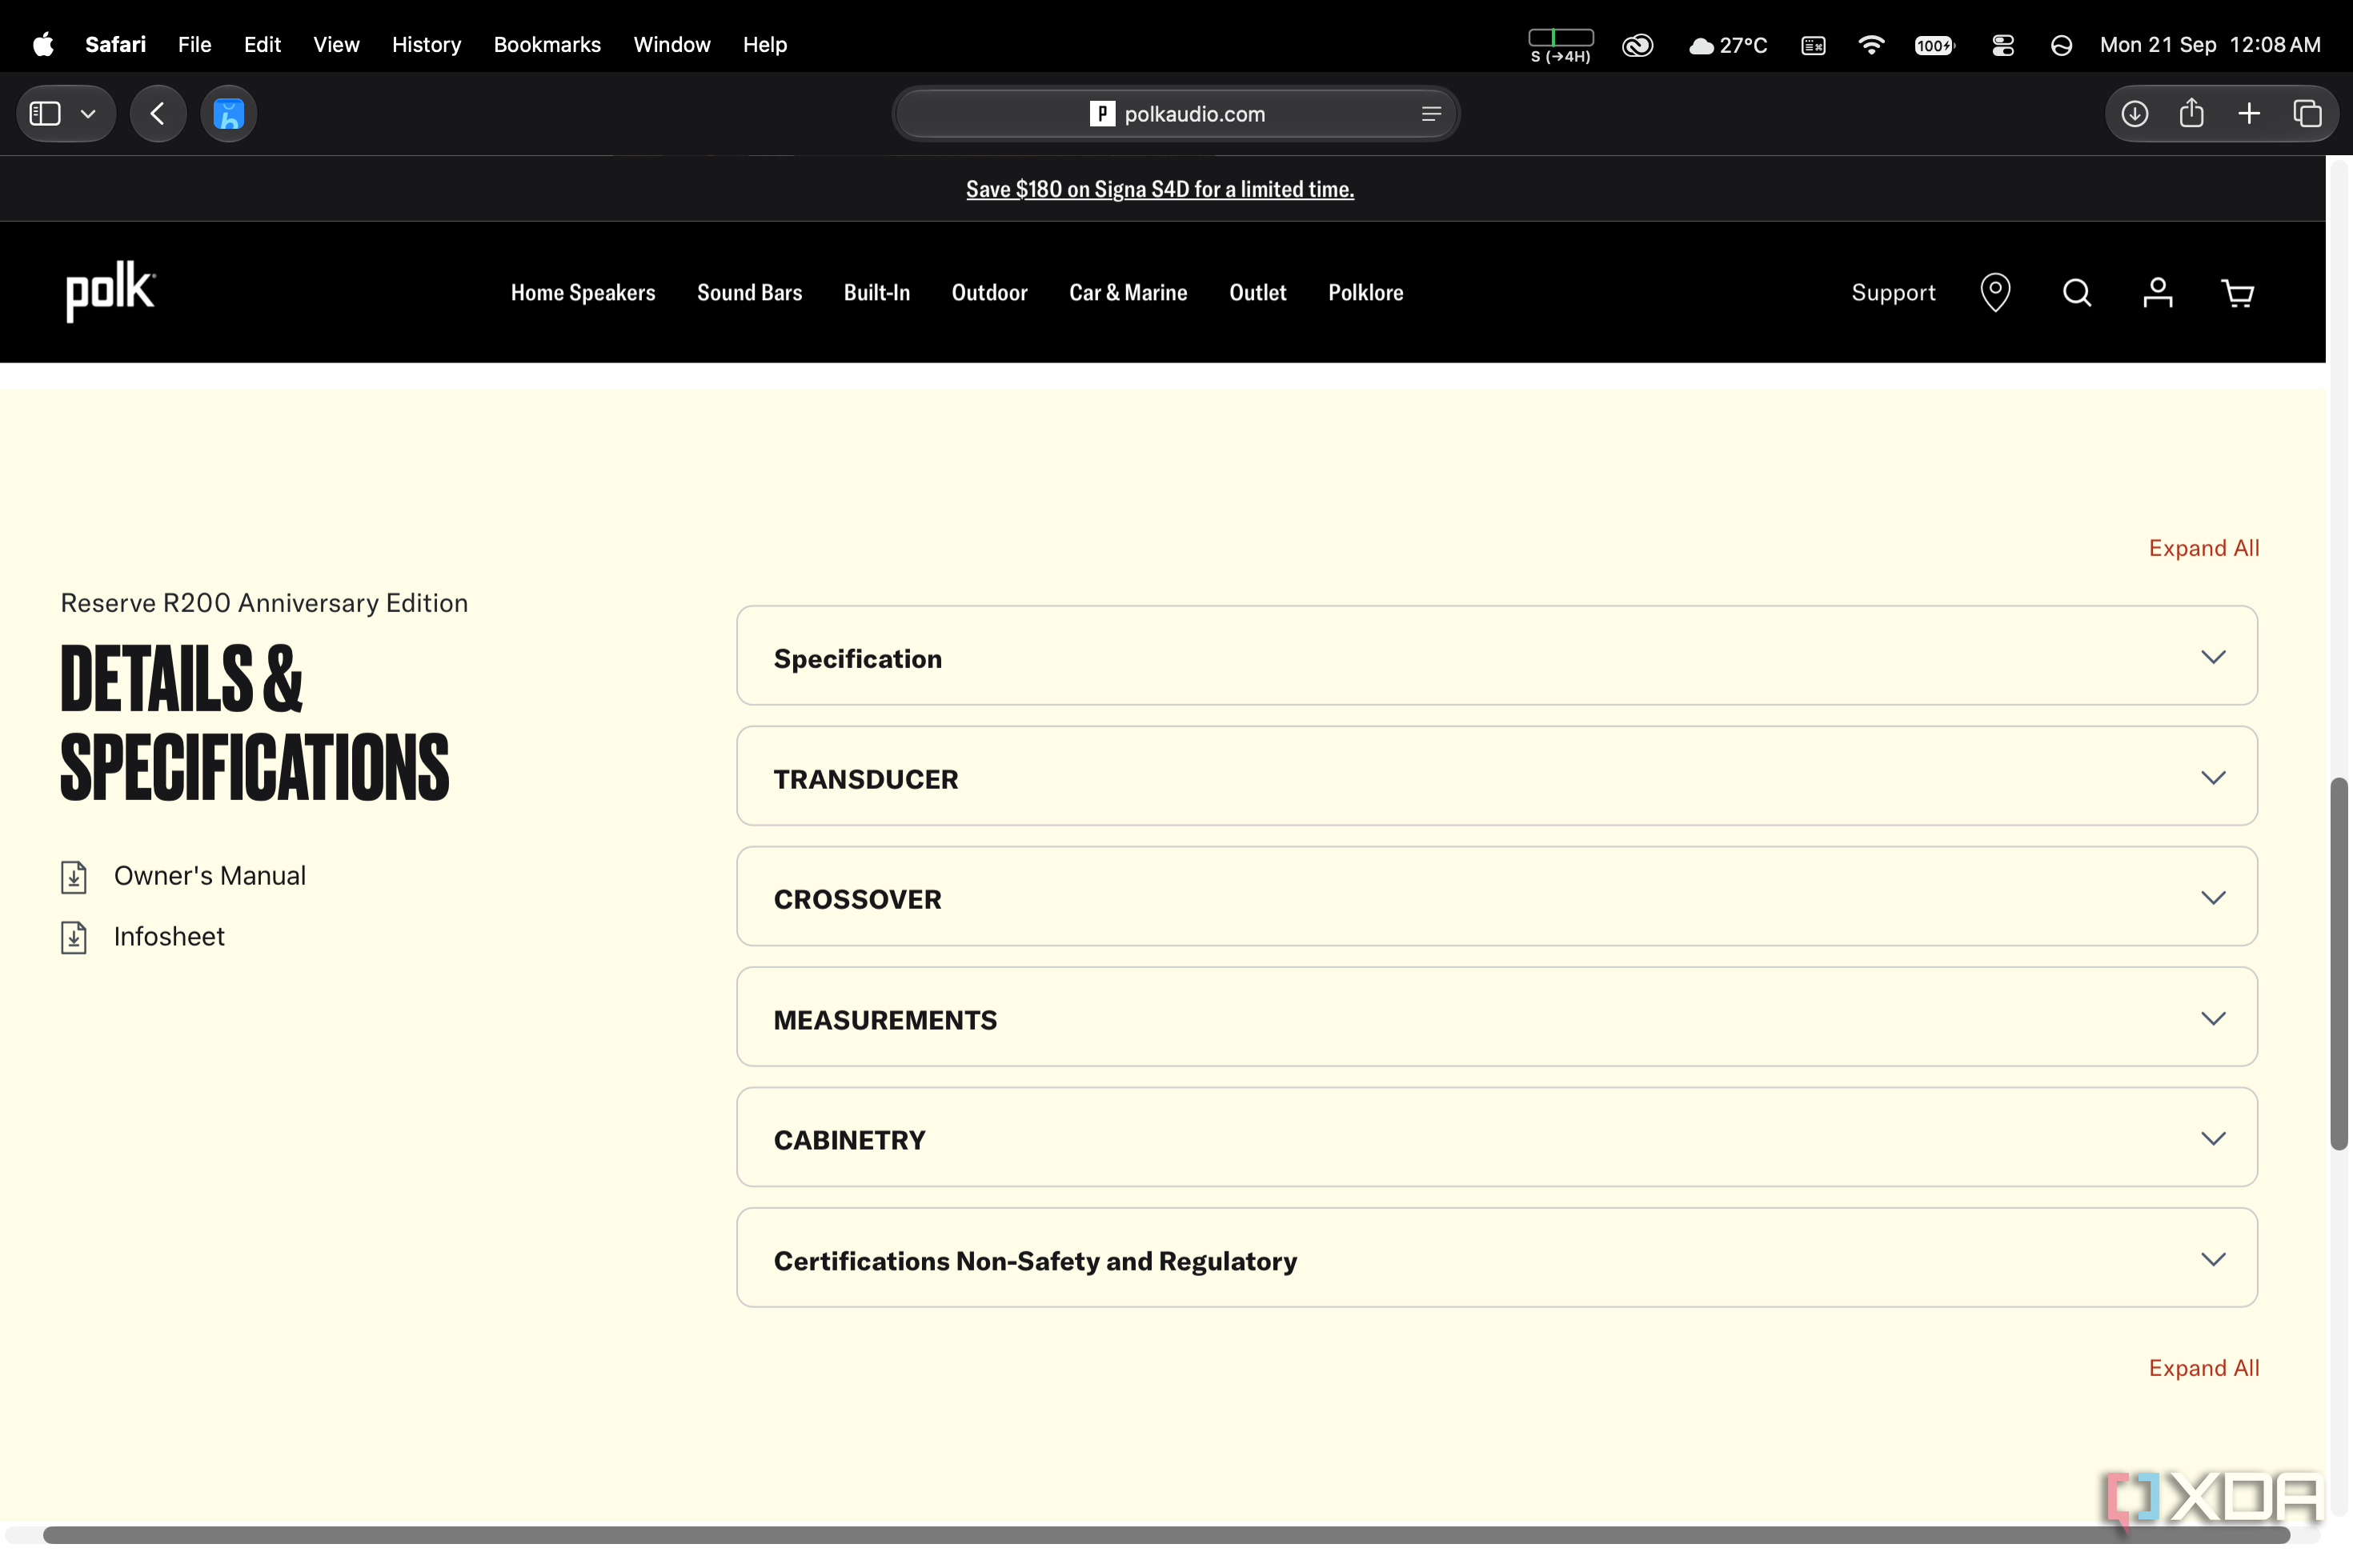This screenshot has width=2353, height=1568.
Task: Open the Window menu
Action: (x=671, y=44)
